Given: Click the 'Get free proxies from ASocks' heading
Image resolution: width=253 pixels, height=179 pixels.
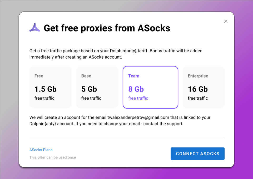Looking at the screenshot, I should click(107, 28).
